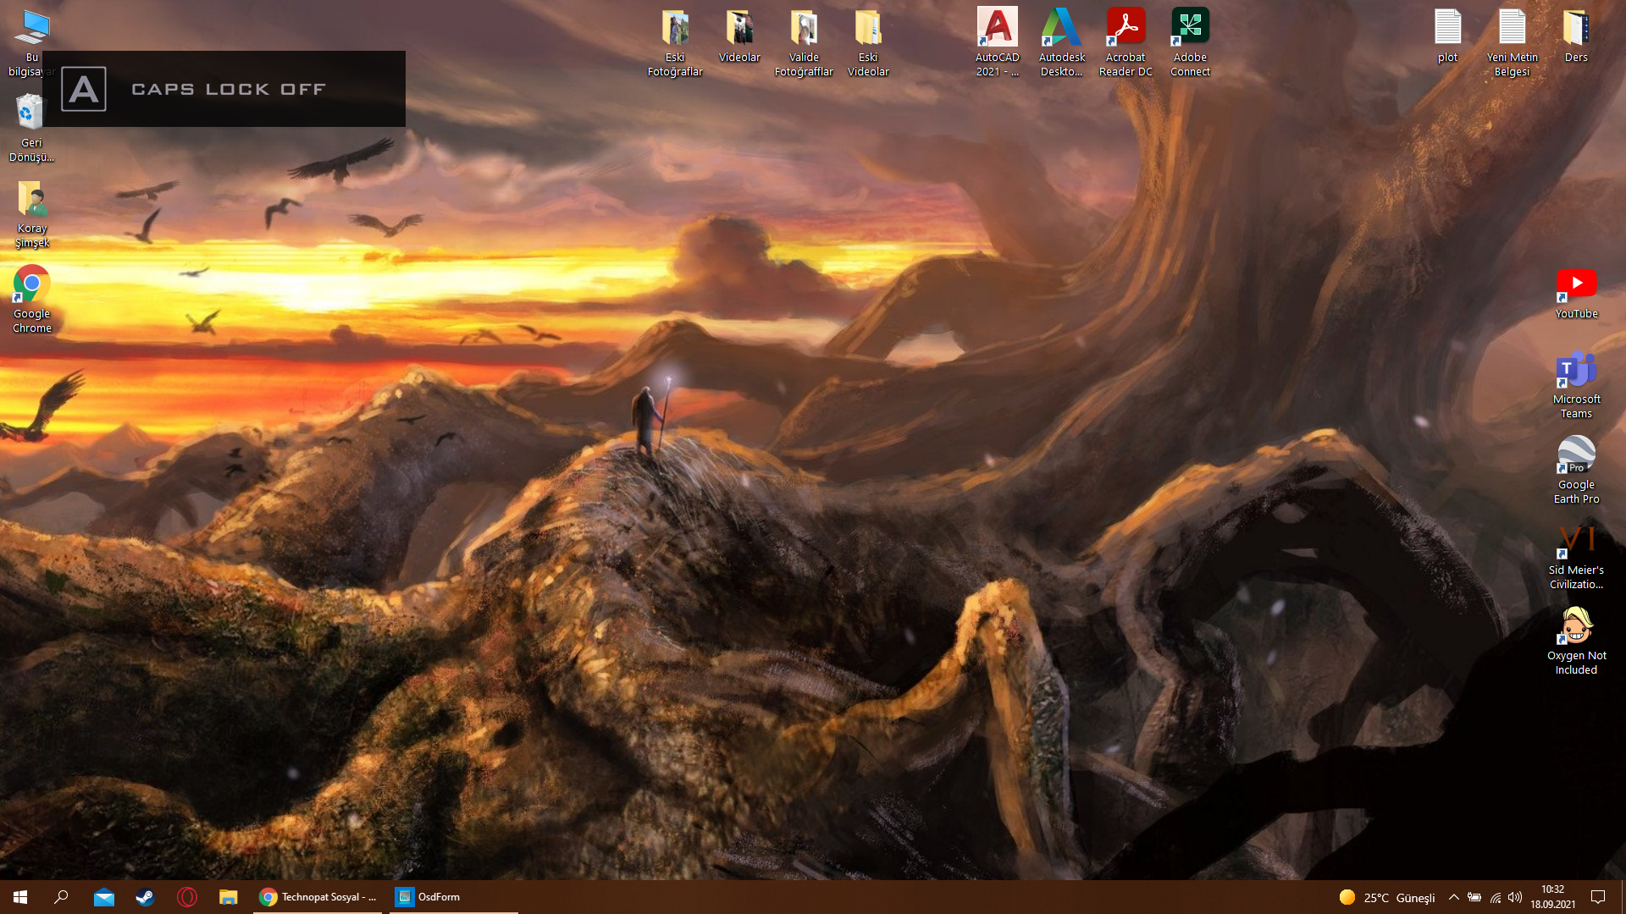Click the Adobe Connect shortcut
The image size is (1626, 914).
[x=1190, y=30]
